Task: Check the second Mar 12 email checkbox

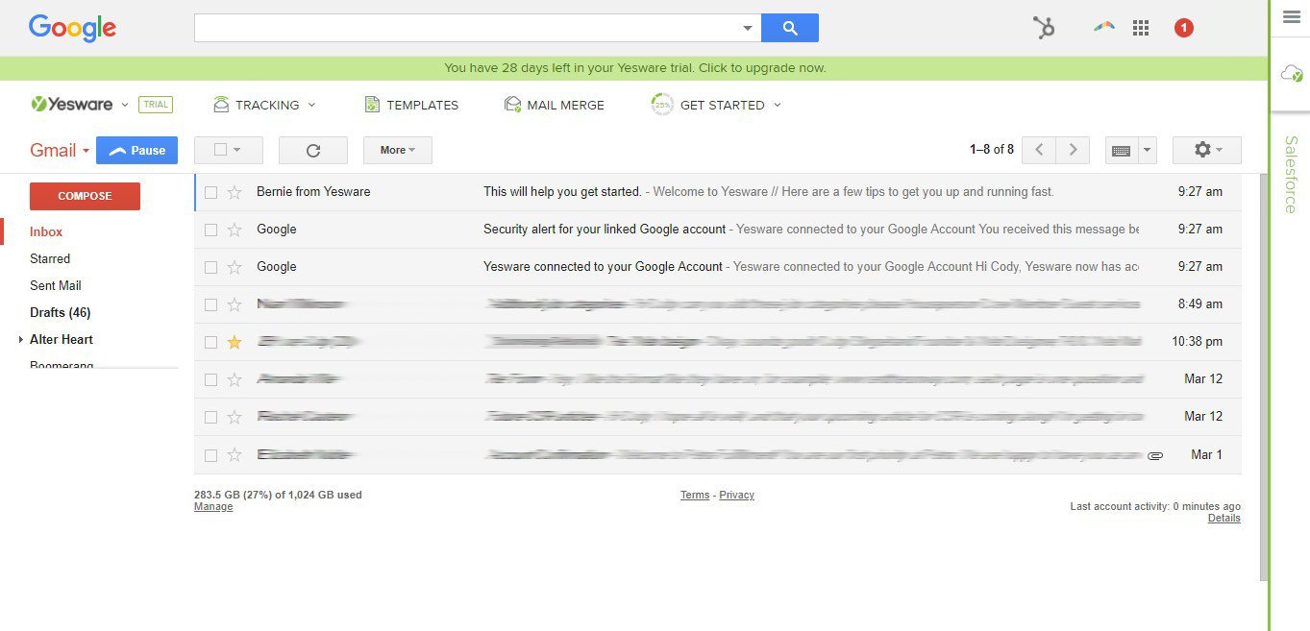Action: tap(211, 417)
